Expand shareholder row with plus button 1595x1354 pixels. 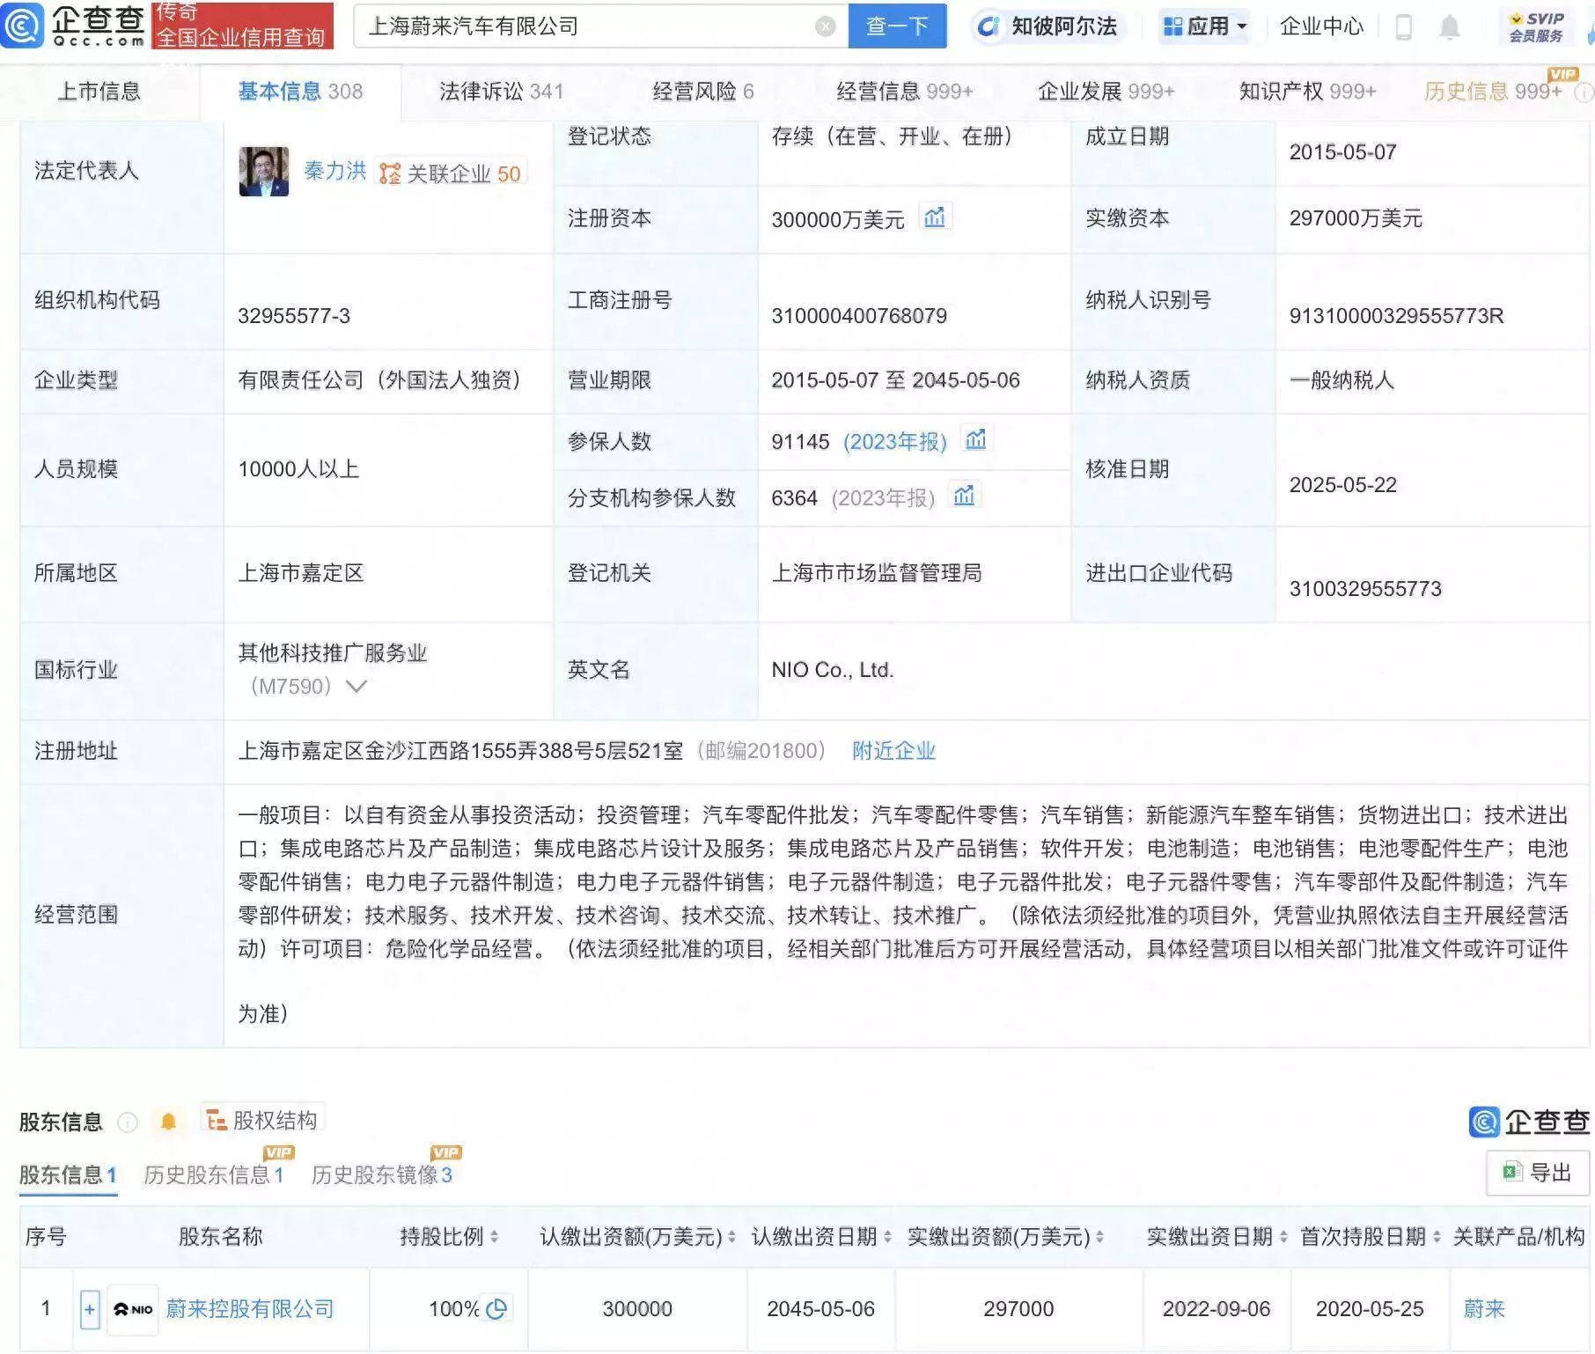point(91,1309)
